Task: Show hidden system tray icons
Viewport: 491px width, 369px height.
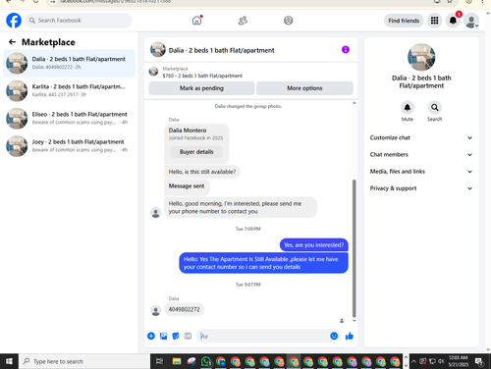Action: coord(413,361)
